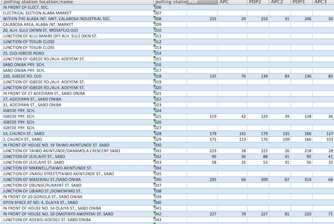Image resolution: width=334 pixels, height=224 pixels.
Task: Click cell '20, ALH. SULE OKINN ST. MOSAFEJO OJO'
Action: tap(77, 30)
